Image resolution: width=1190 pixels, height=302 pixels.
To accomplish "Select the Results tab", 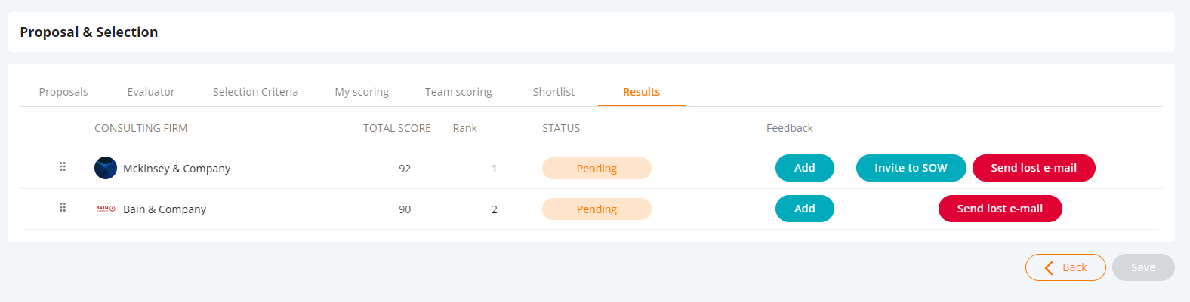I will pyautogui.click(x=641, y=92).
